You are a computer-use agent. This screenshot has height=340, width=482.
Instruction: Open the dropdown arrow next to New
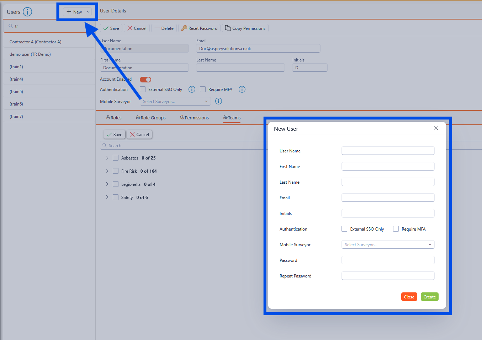88,12
